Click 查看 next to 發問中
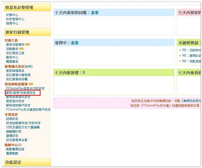This screenshot has width=202, height=168. (x=75, y=43)
